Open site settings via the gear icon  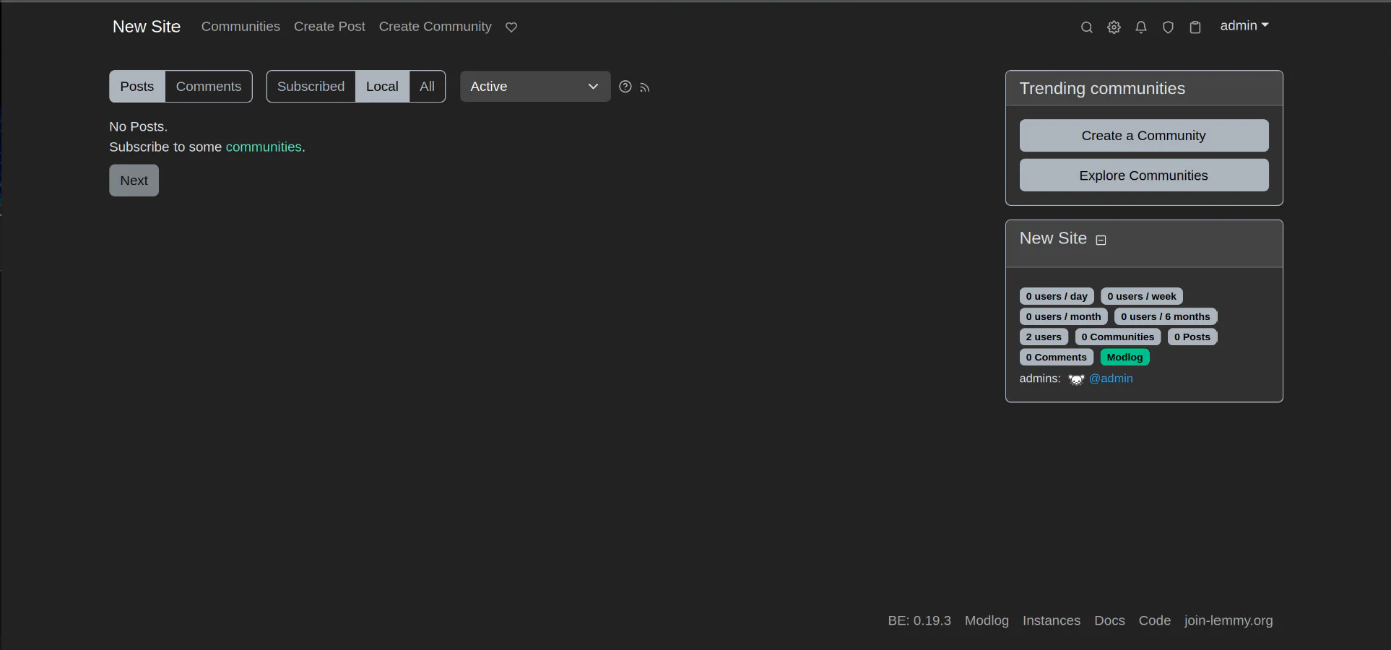tap(1114, 27)
